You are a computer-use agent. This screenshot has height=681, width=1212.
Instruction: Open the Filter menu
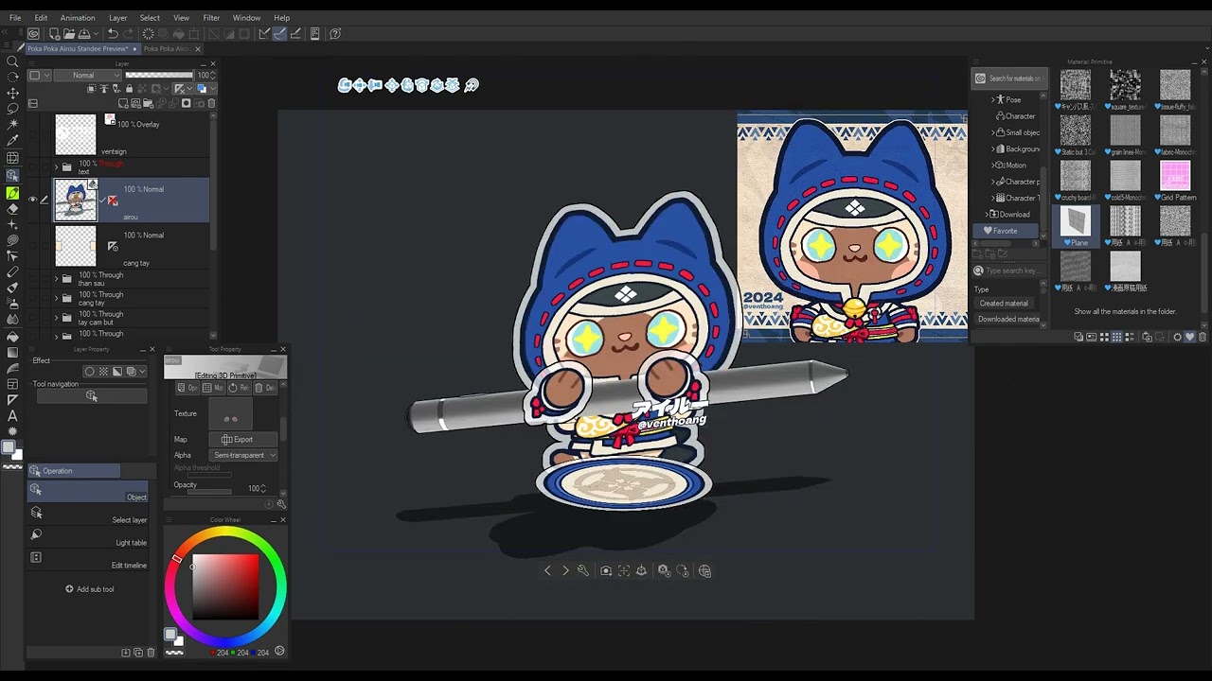click(211, 17)
